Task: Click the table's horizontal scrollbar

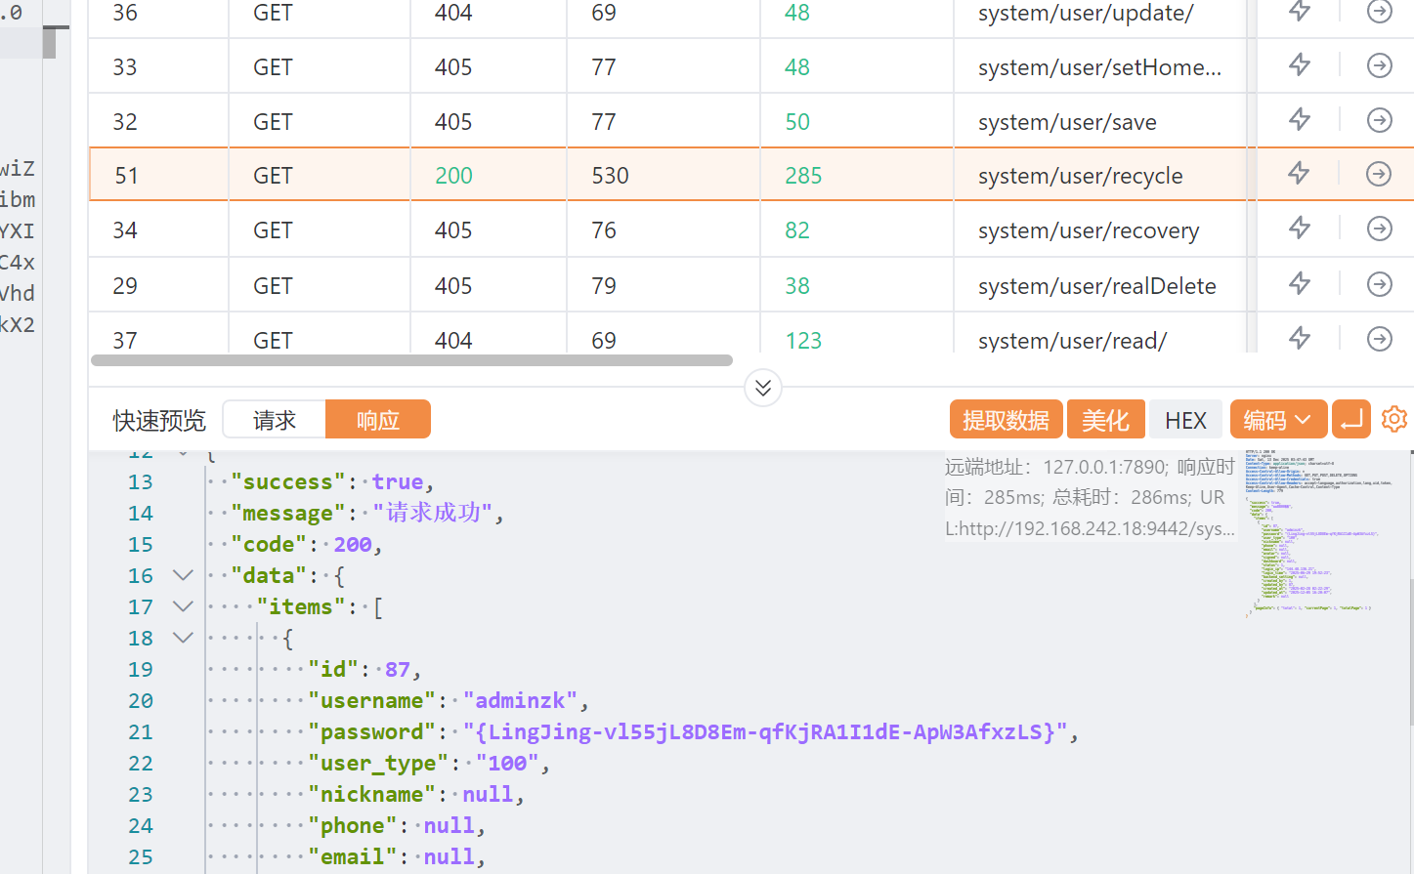Action: point(411,360)
